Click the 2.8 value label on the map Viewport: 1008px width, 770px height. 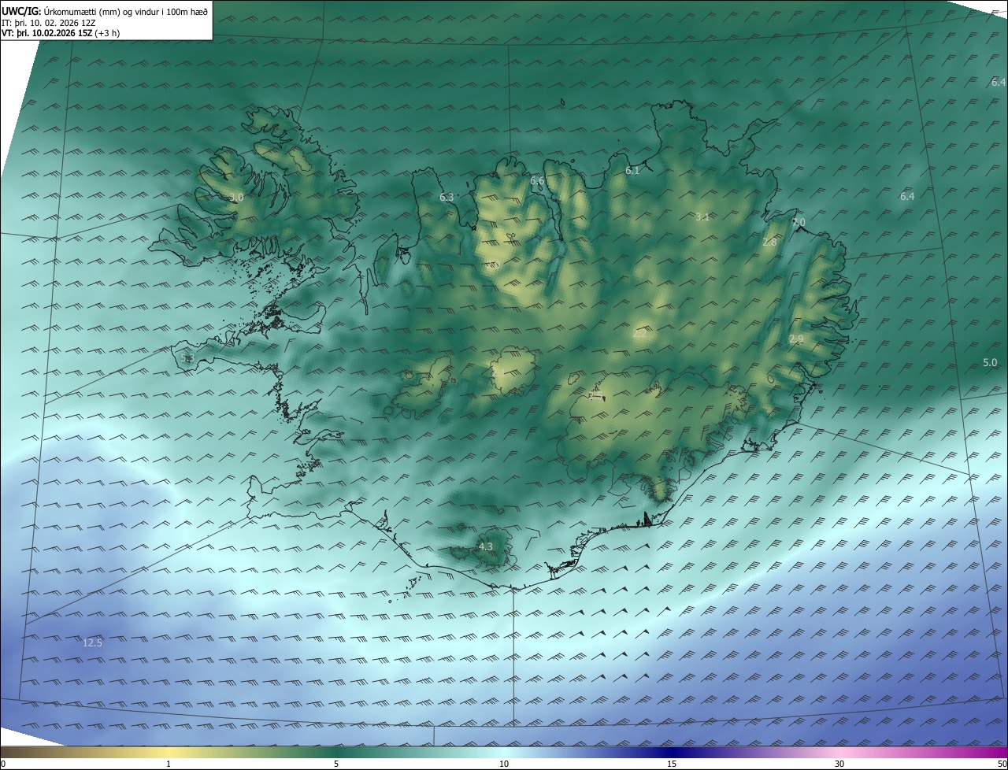[x=769, y=242]
